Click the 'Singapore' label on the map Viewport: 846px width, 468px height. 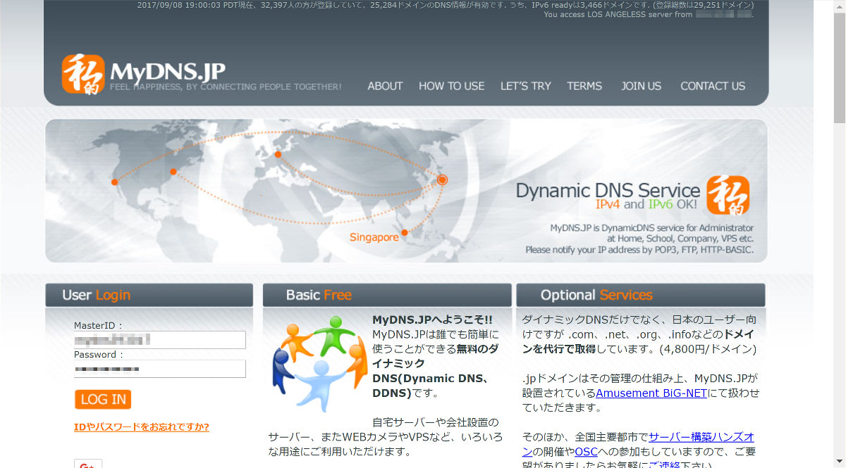pyautogui.click(x=374, y=238)
